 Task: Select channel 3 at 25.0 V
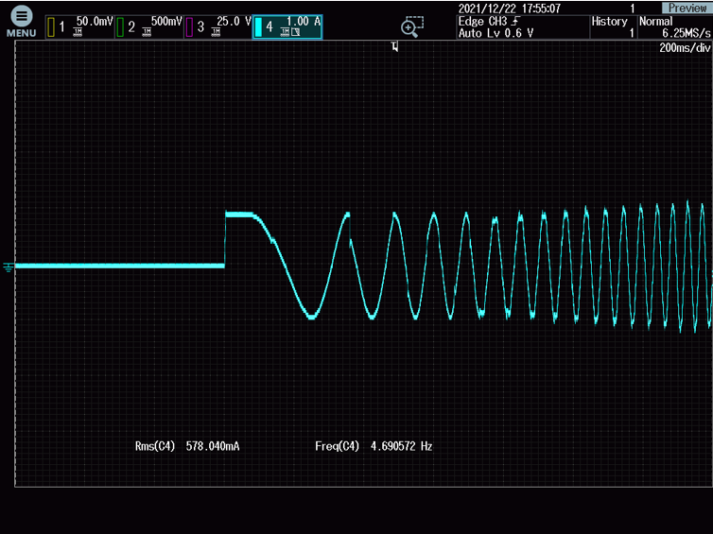tap(218, 26)
